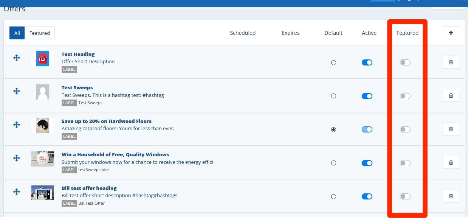Viewport: 468px width, 218px height.
Task: Set Test Heading as default offer
Action: point(333,63)
